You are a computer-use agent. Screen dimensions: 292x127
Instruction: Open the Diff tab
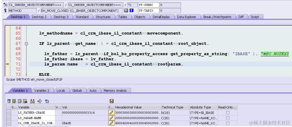[x=241, y=17]
